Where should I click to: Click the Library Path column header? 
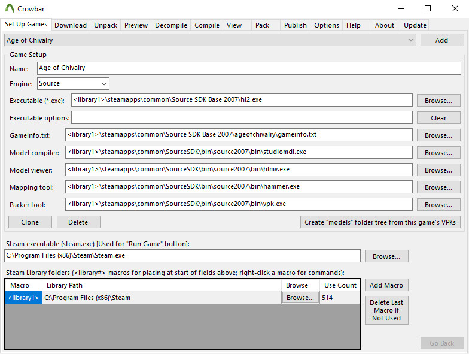[x=162, y=285]
